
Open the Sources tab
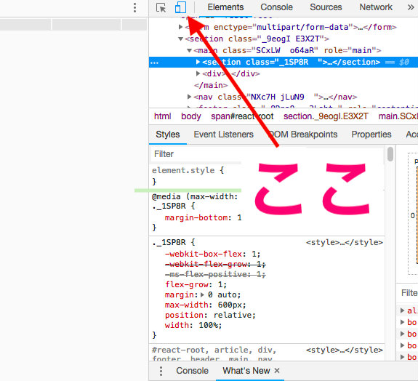coord(326,7)
